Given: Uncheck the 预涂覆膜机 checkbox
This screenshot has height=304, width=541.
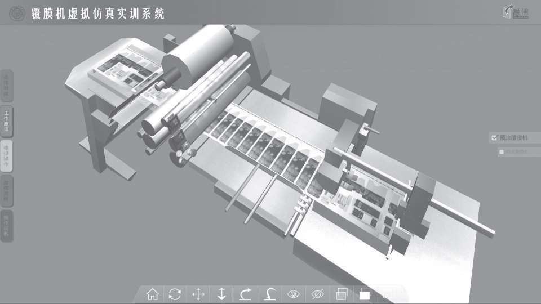Looking at the screenshot, I should pos(494,138).
